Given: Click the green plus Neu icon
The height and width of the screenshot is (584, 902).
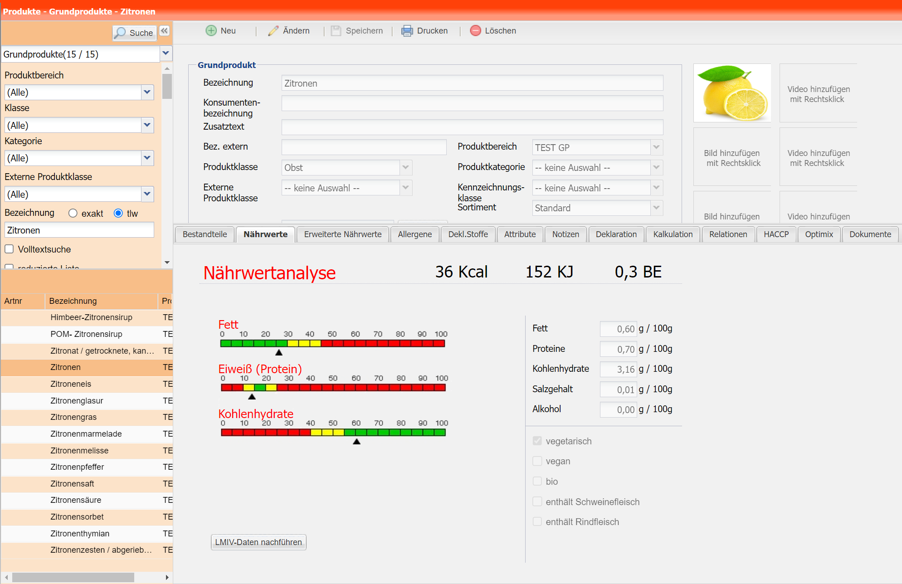Looking at the screenshot, I should (x=211, y=31).
